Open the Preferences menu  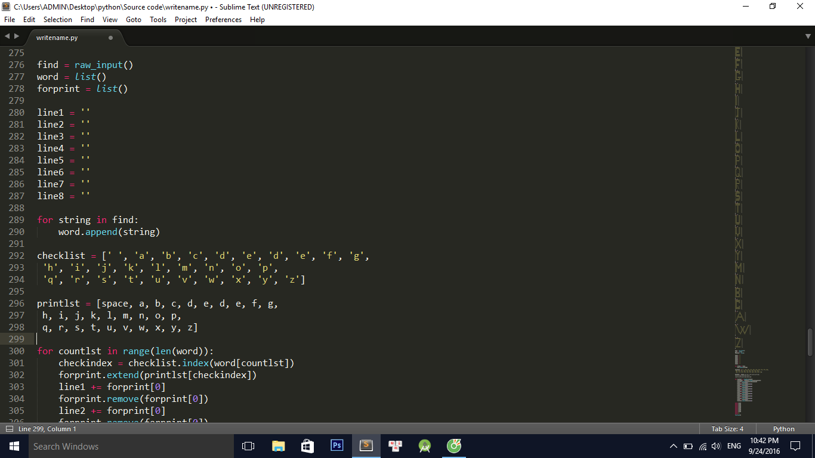click(223, 20)
